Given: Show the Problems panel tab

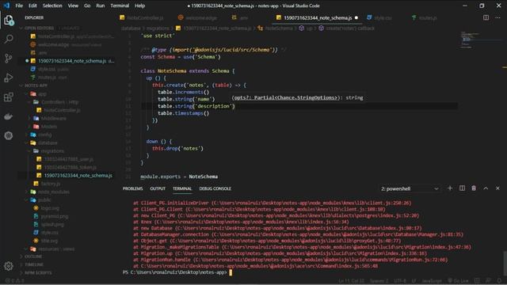Looking at the screenshot, I should coord(132,188).
